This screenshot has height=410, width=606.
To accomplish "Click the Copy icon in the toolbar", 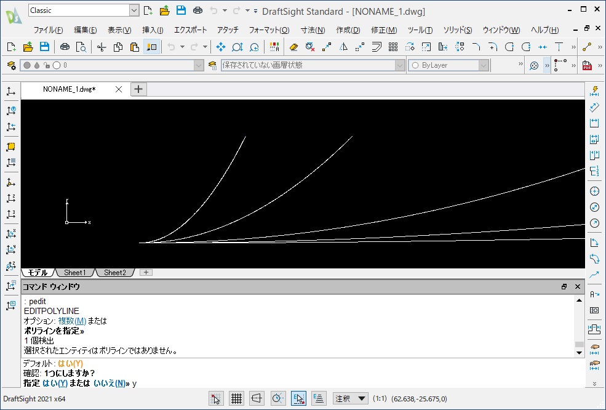I will [x=118, y=47].
